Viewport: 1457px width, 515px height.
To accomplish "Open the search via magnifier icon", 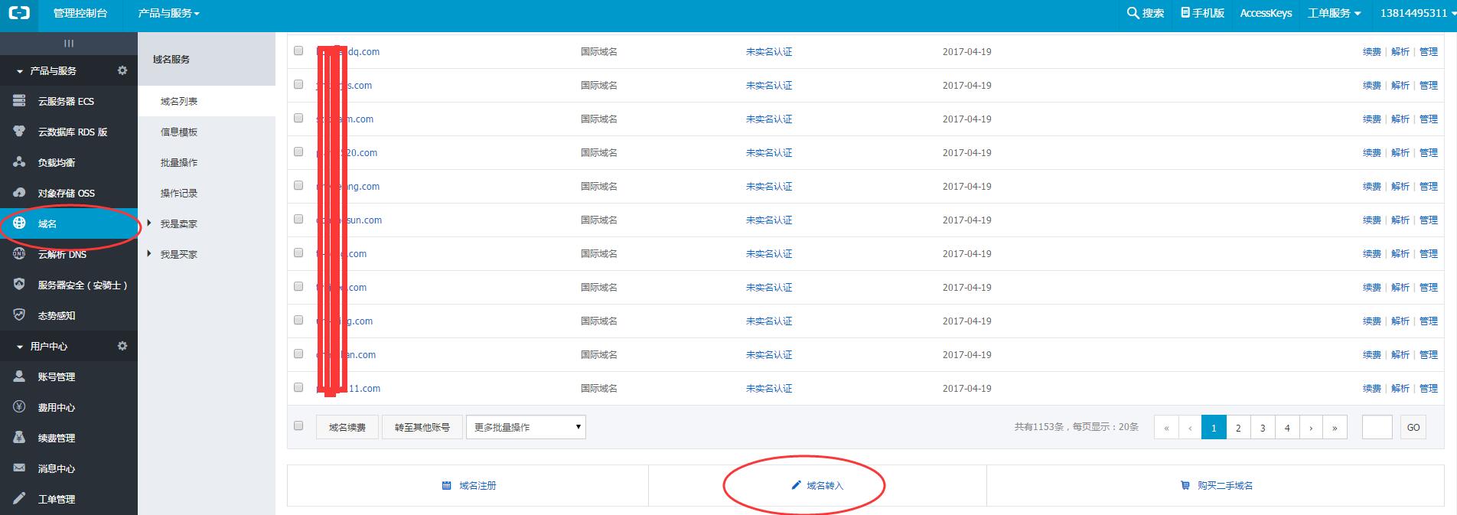I will (x=1133, y=13).
